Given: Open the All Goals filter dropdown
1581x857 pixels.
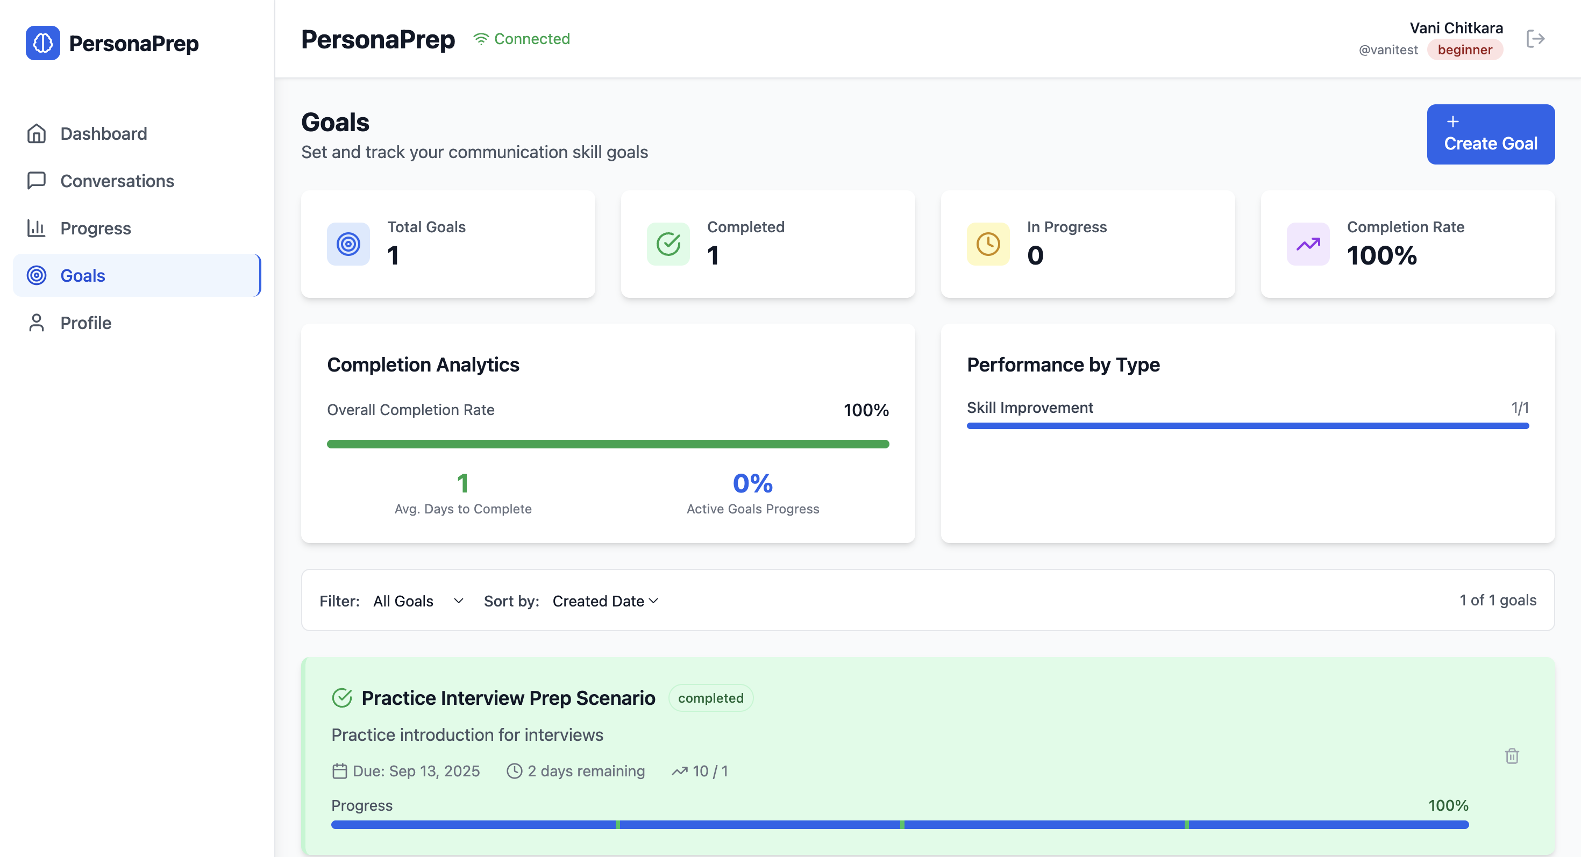Looking at the screenshot, I should click(x=417, y=601).
